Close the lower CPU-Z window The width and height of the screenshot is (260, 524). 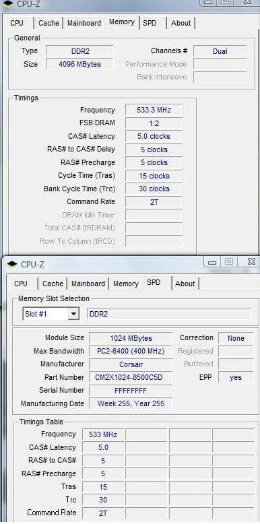click(x=251, y=262)
